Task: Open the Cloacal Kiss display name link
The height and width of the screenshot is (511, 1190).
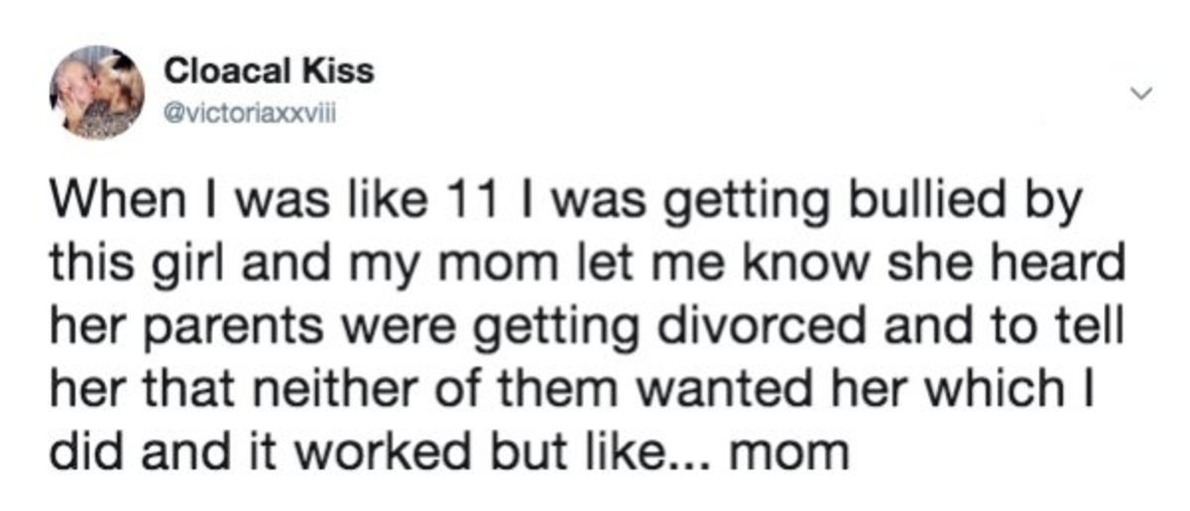Action: (269, 70)
